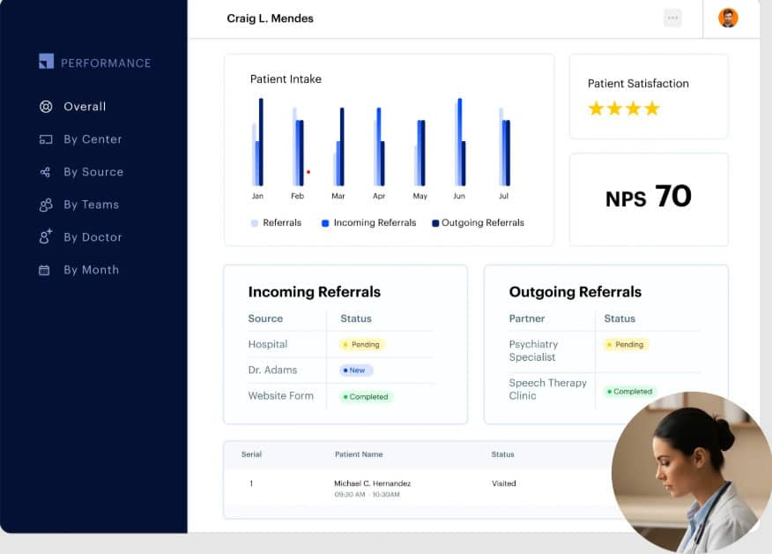Toggle Incoming Referrals legend entry
This screenshot has height=554, width=772.
tap(368, 223)
